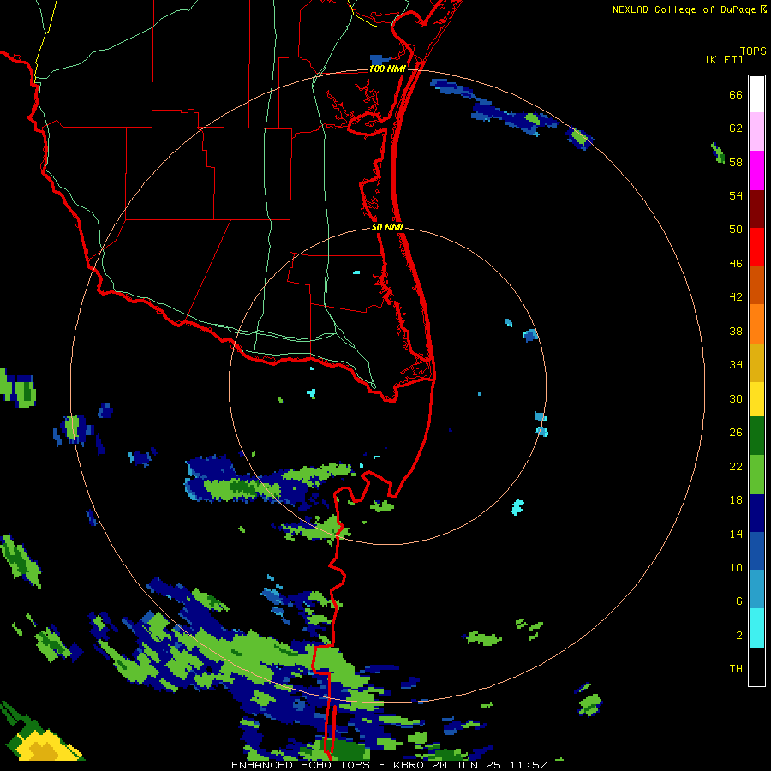Image resolution: width=771 pixels, height=771 pixels.
Task: Select the white 66 kft legend swatch
Action: tap(756, 94)
